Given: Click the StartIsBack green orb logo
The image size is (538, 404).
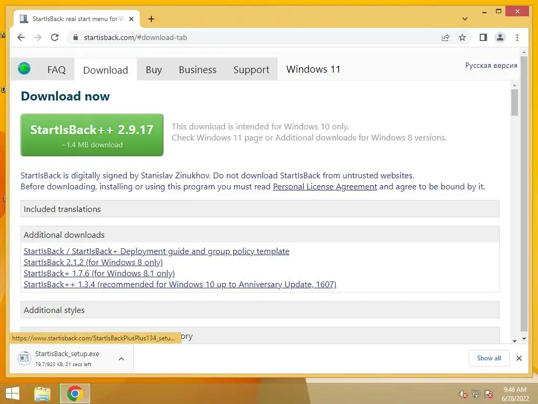Looking at the screenshot, I should click(x=24, y=68).
